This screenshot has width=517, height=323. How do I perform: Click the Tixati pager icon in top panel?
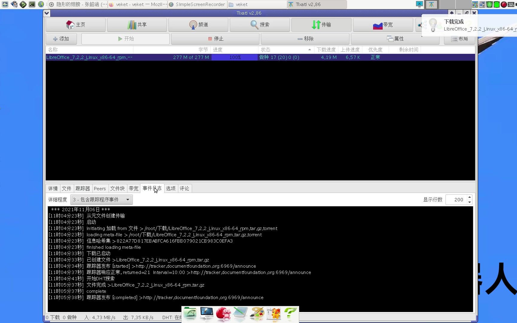tap(431, 4)
